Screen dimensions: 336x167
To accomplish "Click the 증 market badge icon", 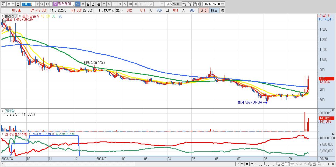I will (x=55, y=4).
